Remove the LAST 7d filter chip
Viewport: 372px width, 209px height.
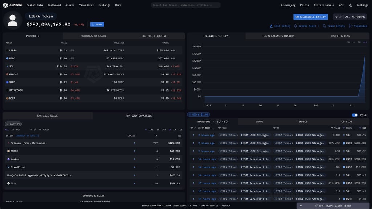(8, 124)
